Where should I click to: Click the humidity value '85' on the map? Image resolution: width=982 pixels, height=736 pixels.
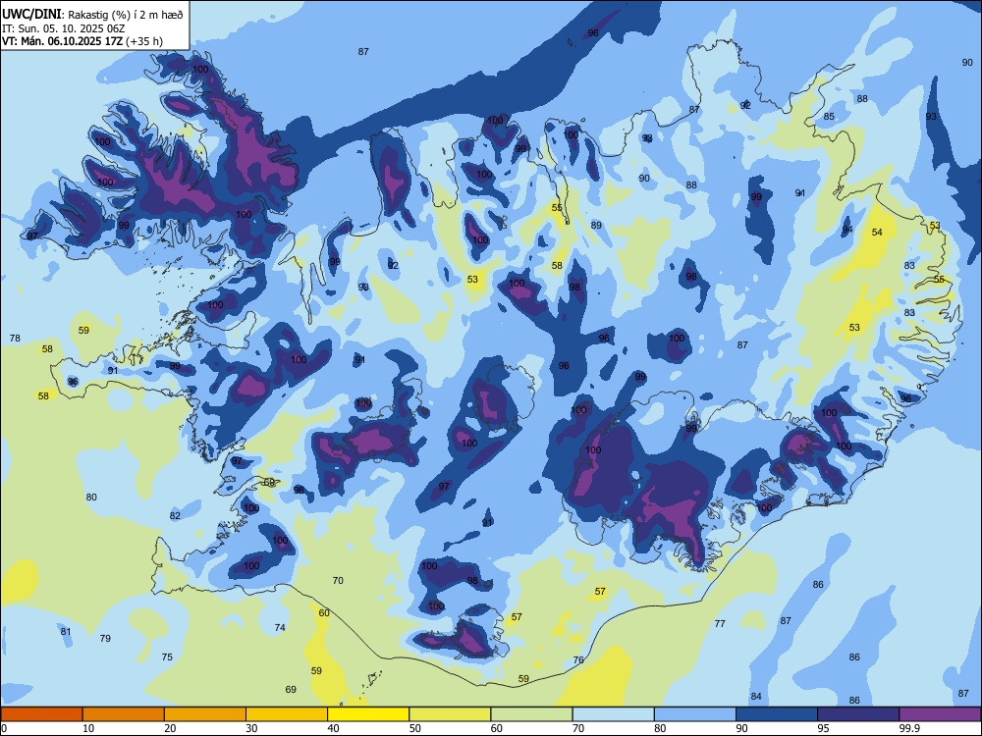829,117
